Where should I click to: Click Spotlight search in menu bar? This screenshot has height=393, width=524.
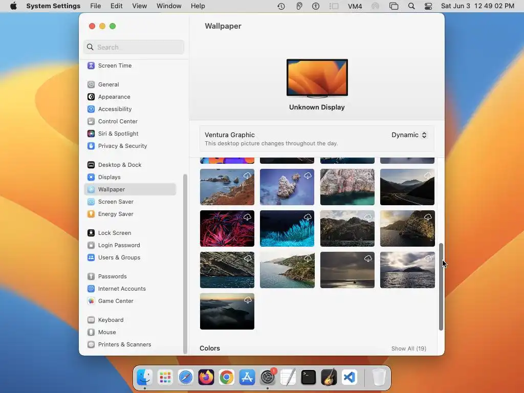click(x=411, y=6)
